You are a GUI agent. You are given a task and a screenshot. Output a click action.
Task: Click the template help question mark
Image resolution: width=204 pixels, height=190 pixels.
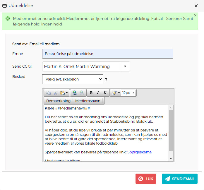(106, 79)
